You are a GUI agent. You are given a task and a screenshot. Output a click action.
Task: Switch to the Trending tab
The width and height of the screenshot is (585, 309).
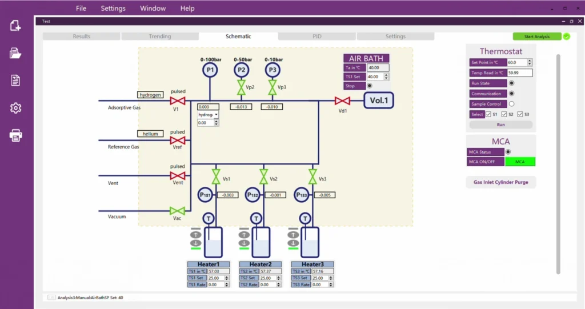(160, 37)
